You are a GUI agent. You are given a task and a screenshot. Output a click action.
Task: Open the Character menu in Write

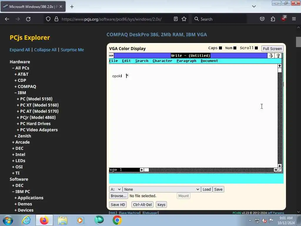(x=162, y=61)
